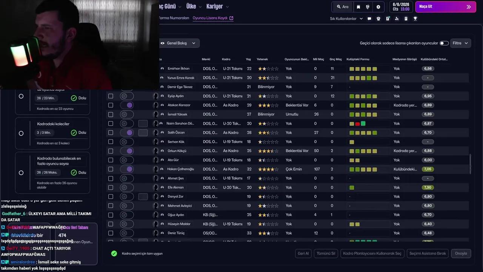
Task: Expand the Maç Günü menu chevron
Action: pyautogui.click(x=180, y=7)
